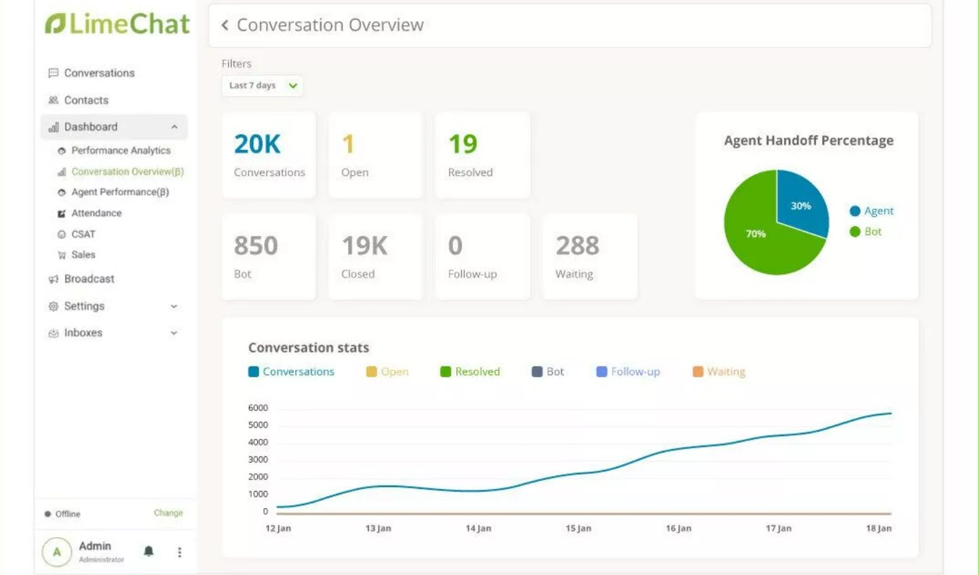979x575 pixels.
Task: Click the Inboxes tray icon
Action: (53, 333)
